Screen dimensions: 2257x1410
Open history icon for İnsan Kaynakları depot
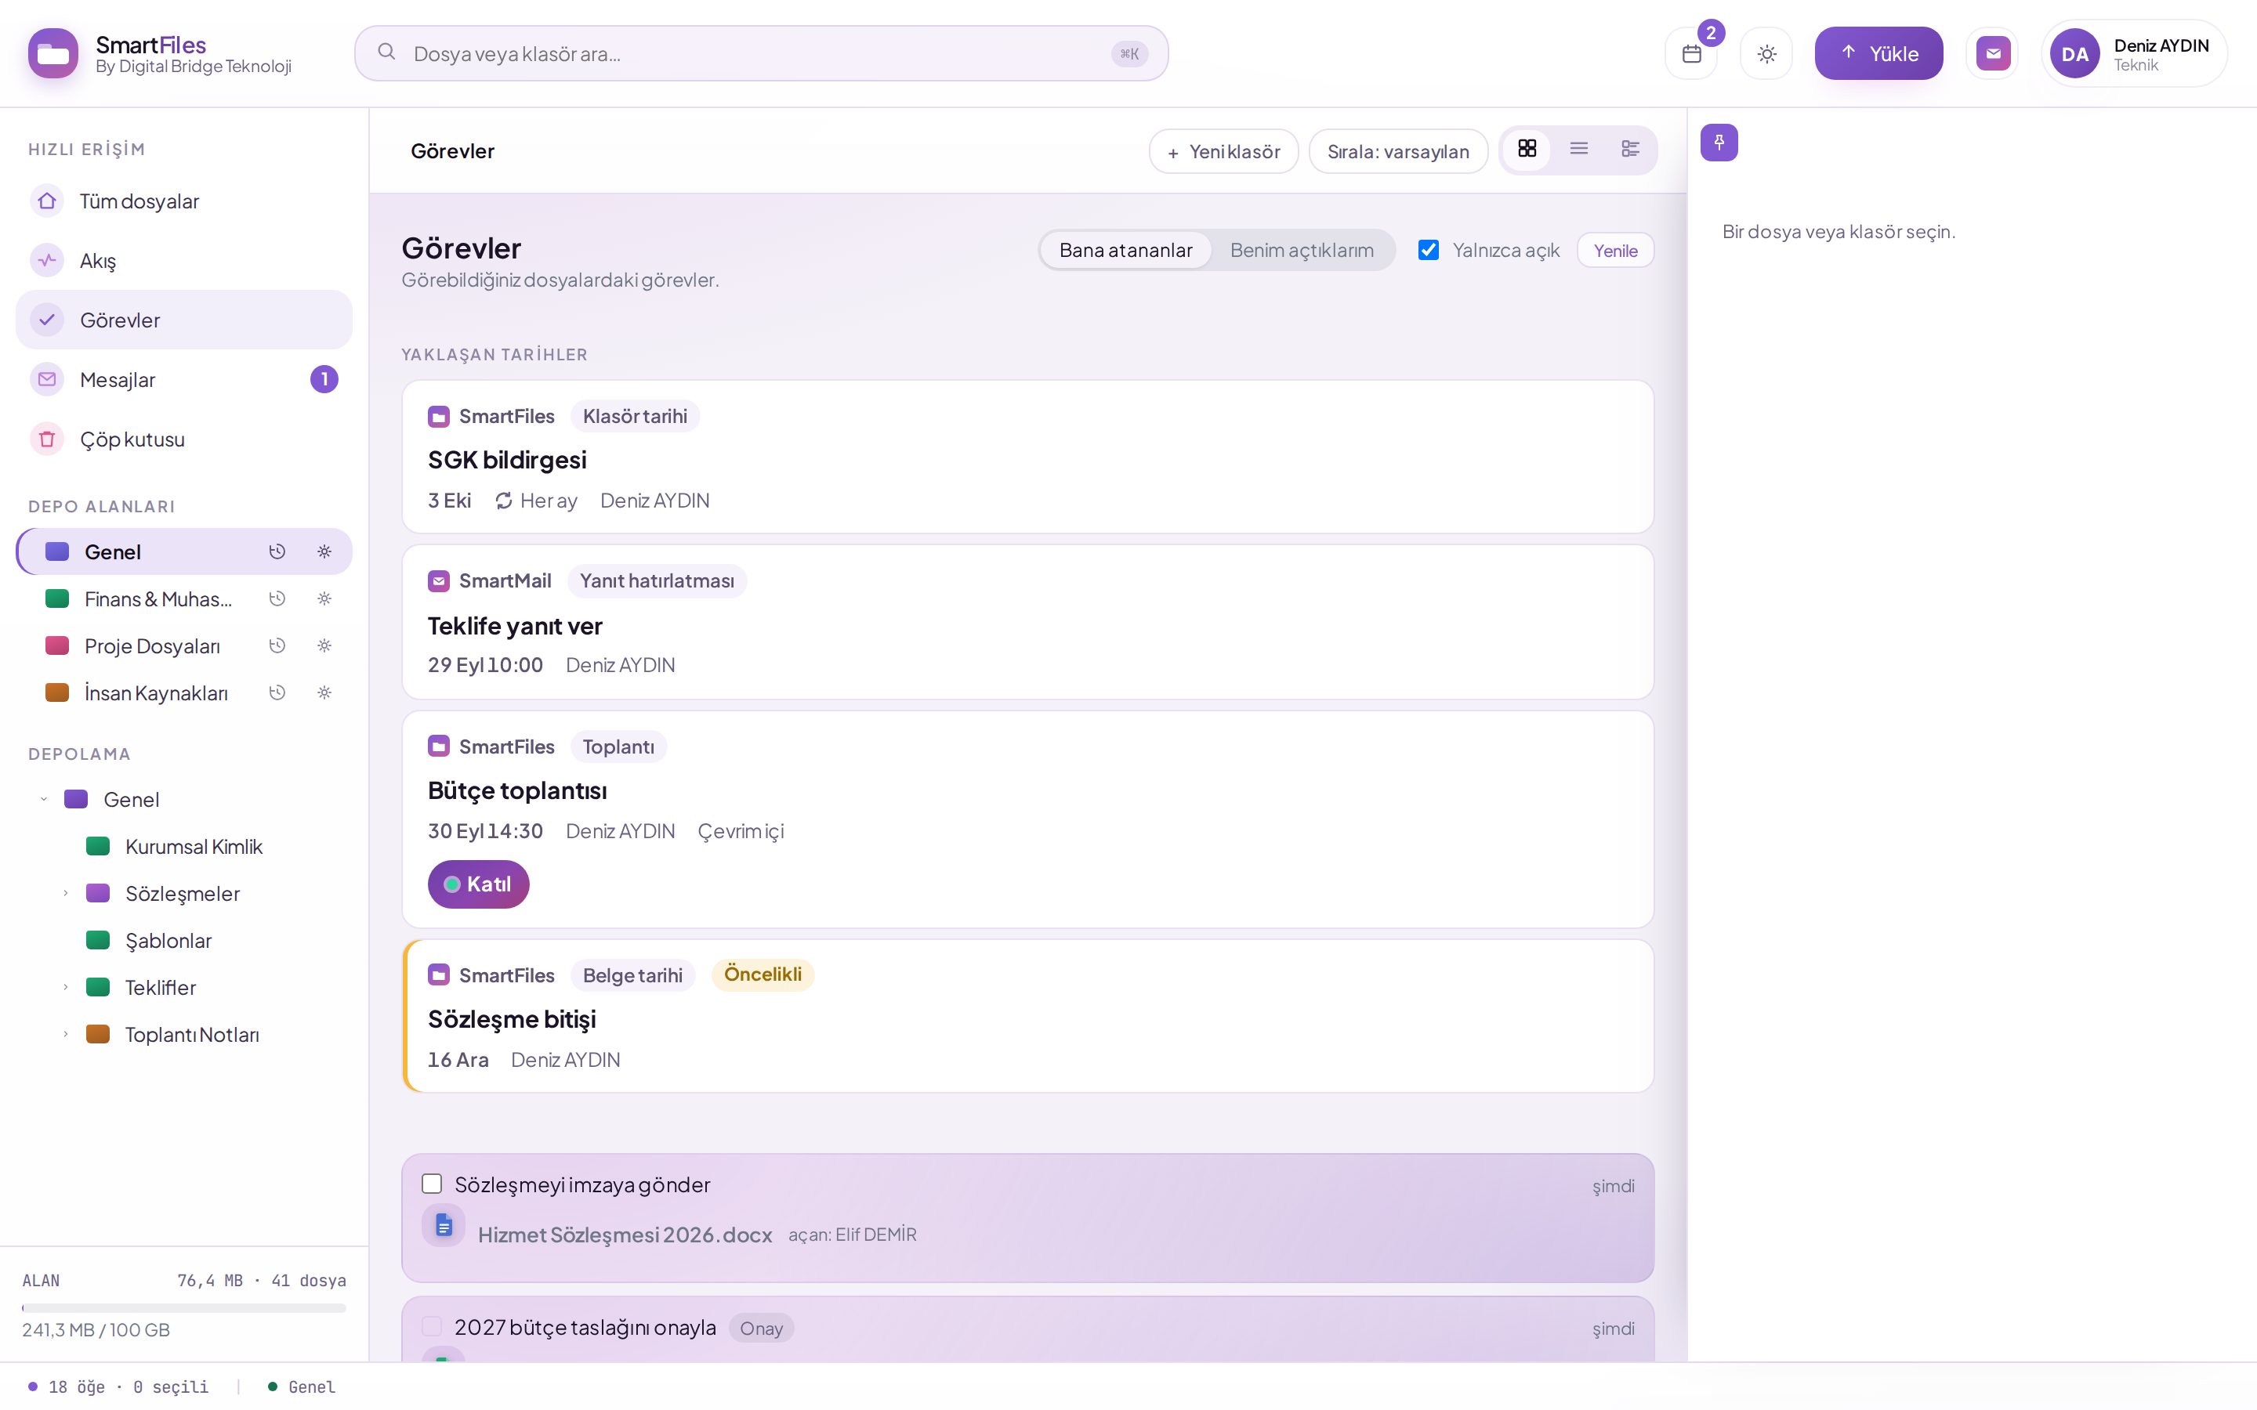coord(277,693)
